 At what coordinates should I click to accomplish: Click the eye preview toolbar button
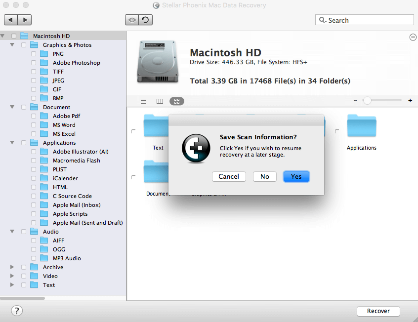click(132, 20)
